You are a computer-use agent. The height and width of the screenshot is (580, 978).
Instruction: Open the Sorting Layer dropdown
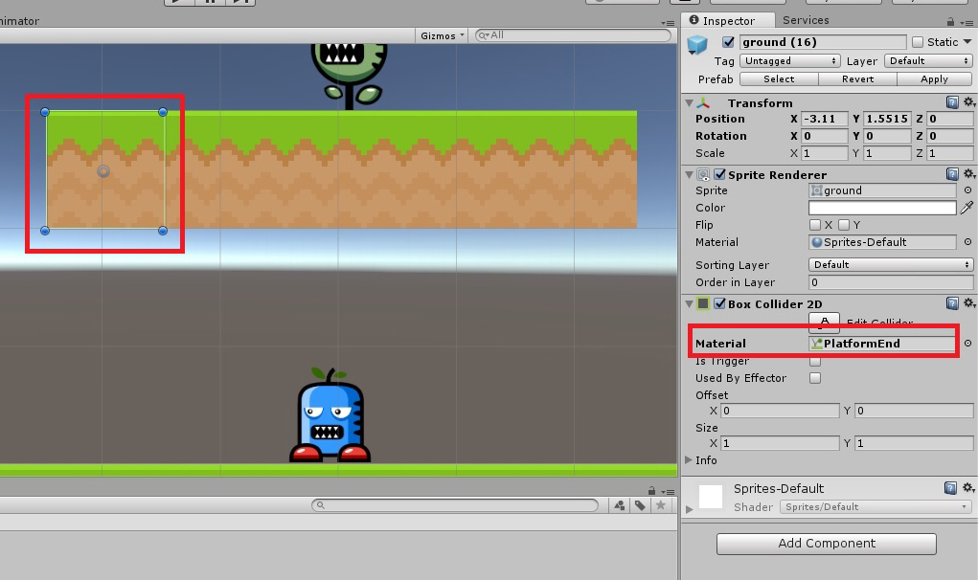tap(890, 264)
